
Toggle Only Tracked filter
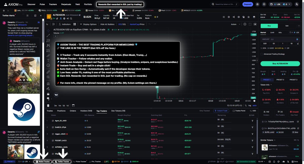point(204,111)
